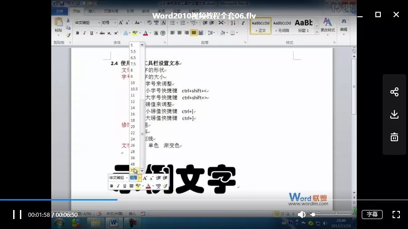Apply the 正文 normal style
This screenshot has width=408, height=229.
point(261,25)
